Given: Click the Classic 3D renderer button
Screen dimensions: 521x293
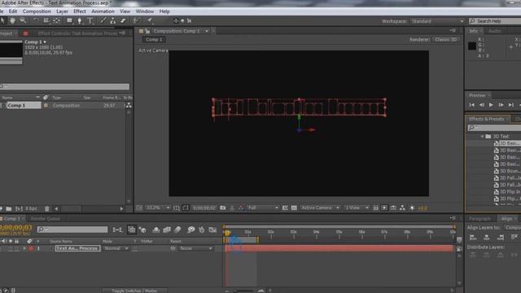Looking at the screenshot, I should pyautogui.click(x=446, y=40).
